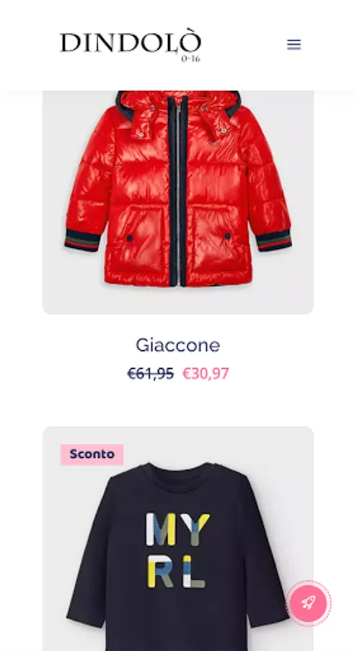
Task: Click the crossed-out price €61,95
Action: pos(150,374)
